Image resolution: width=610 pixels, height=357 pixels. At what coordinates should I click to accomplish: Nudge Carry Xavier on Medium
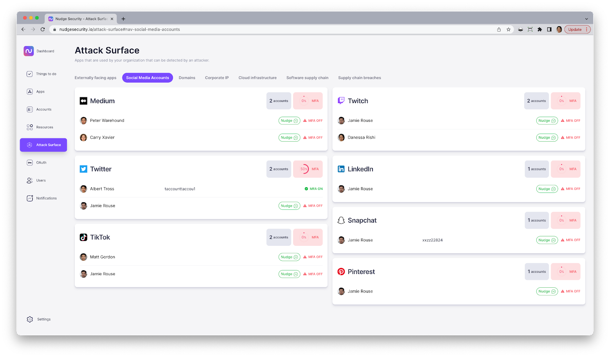click(x=289, y=138)
